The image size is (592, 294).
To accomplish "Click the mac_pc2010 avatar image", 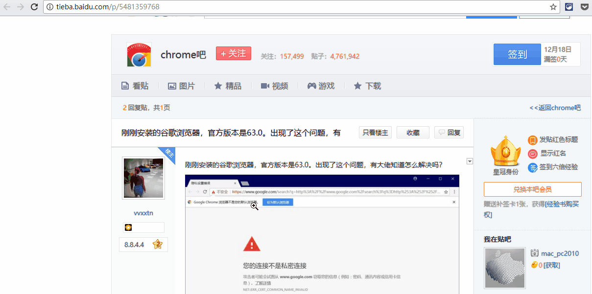I will tap(505, 268).
